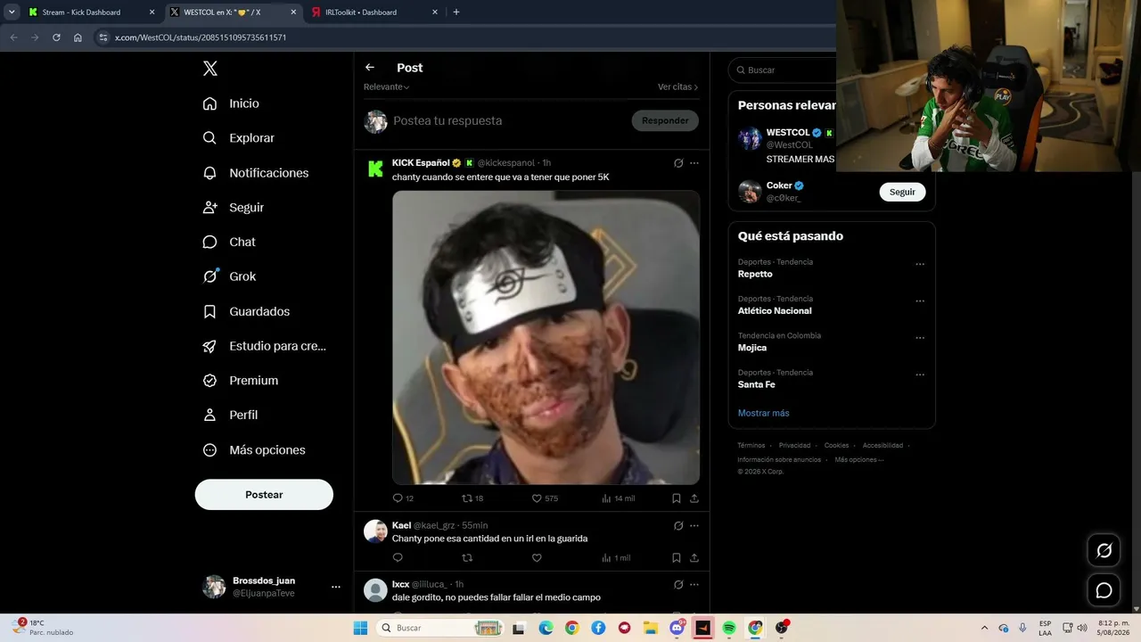Click the browser home button
This screenshot has width=1141, height=642.
78,37
